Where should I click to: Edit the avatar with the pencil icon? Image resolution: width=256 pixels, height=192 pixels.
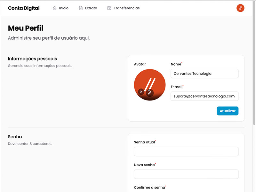point(150,93)
